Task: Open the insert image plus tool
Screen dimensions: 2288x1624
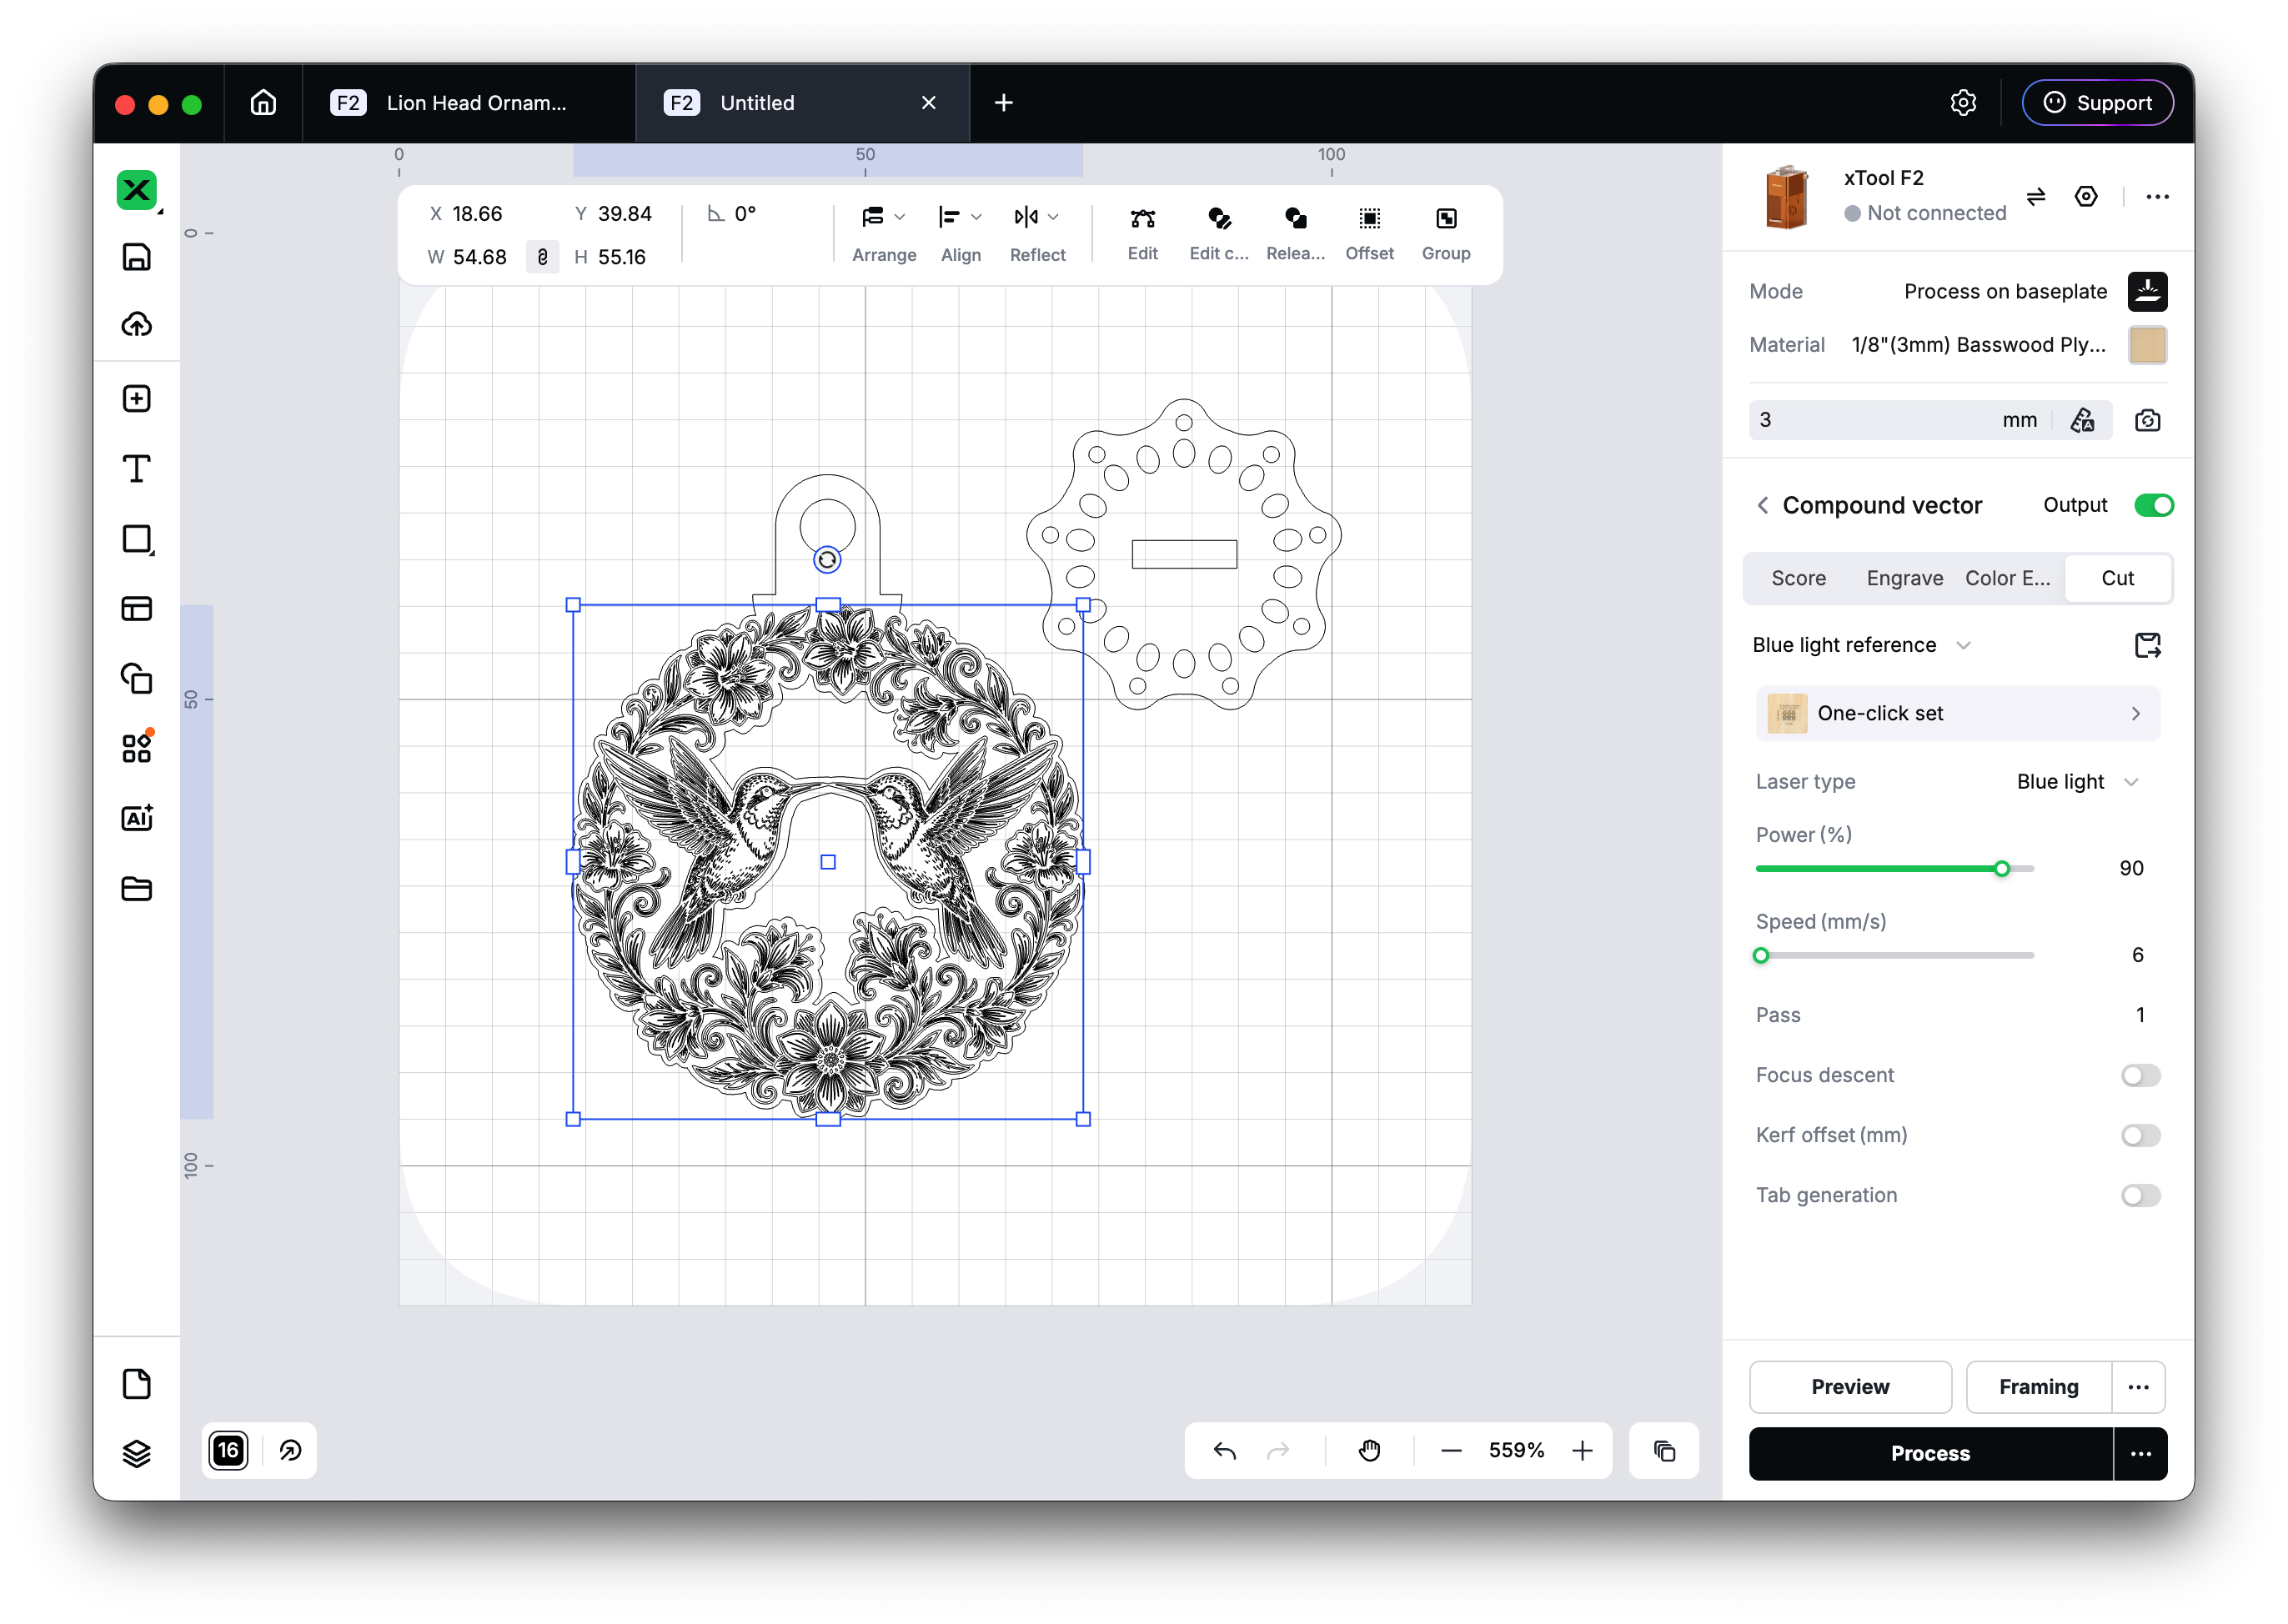Action: coord(137,399)
